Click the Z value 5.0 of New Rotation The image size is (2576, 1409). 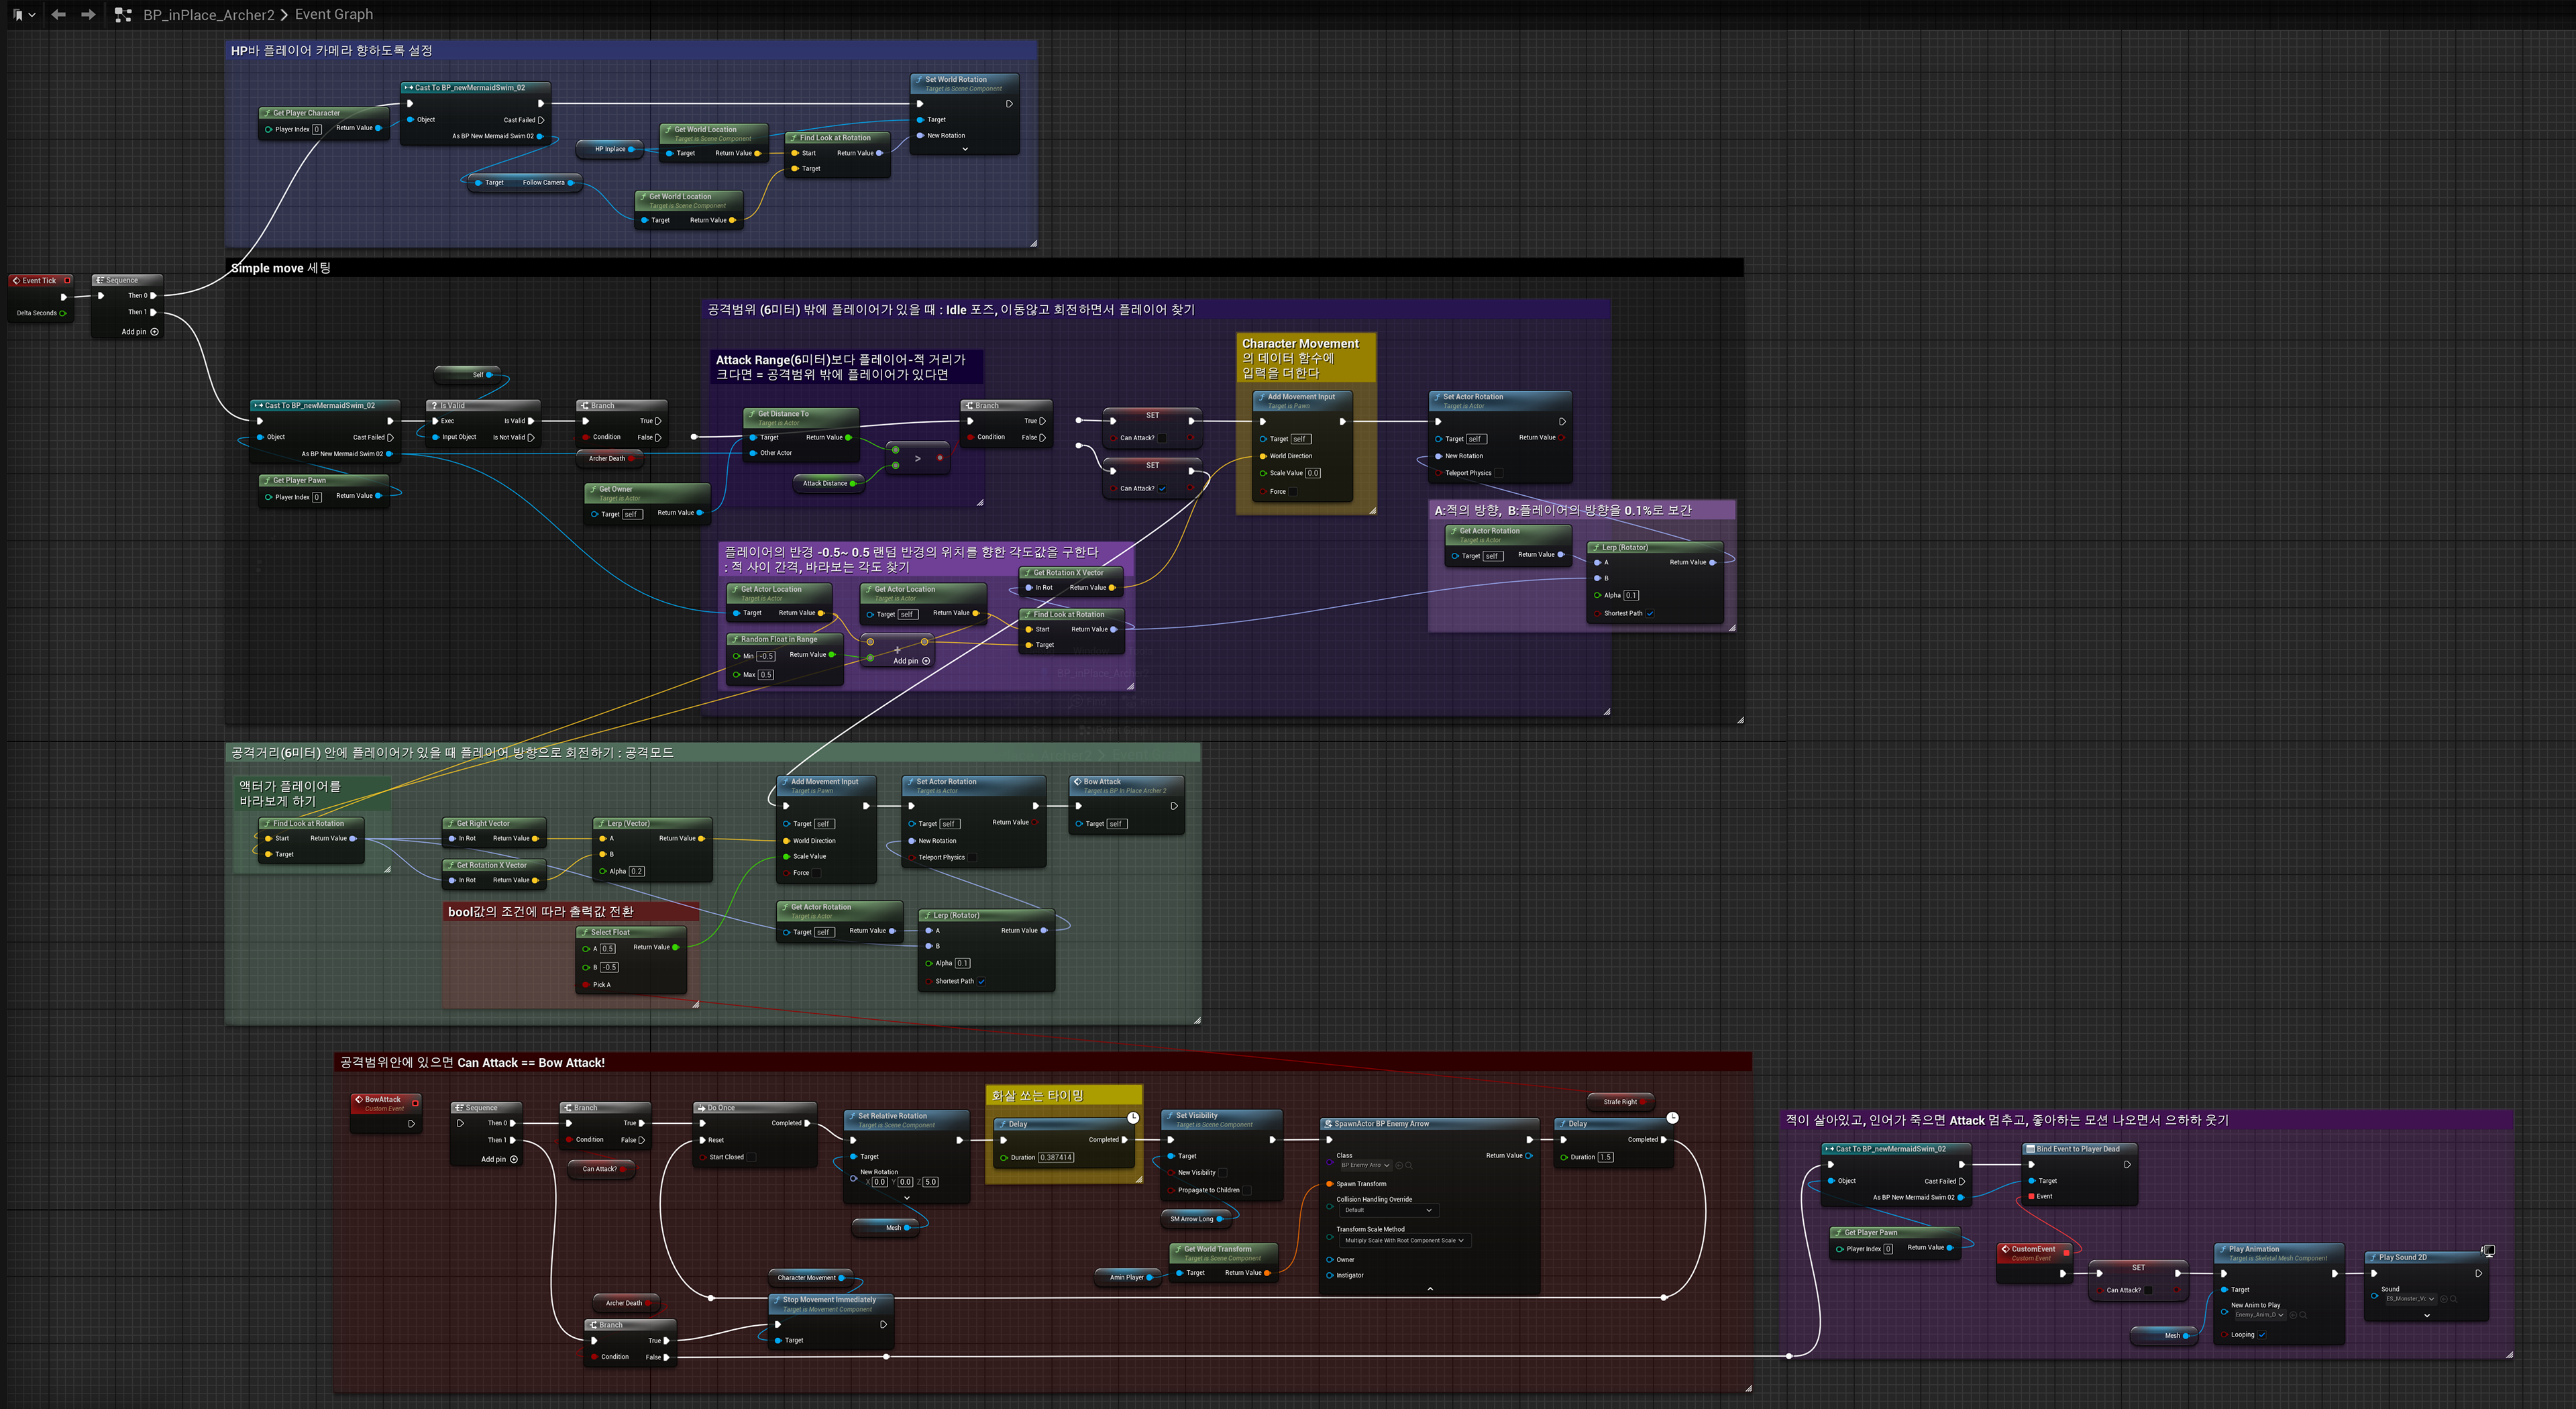[x=930, y=1182]
